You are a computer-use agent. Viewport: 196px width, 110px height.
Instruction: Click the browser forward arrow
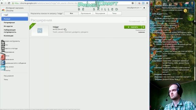[x=6, y=3]
